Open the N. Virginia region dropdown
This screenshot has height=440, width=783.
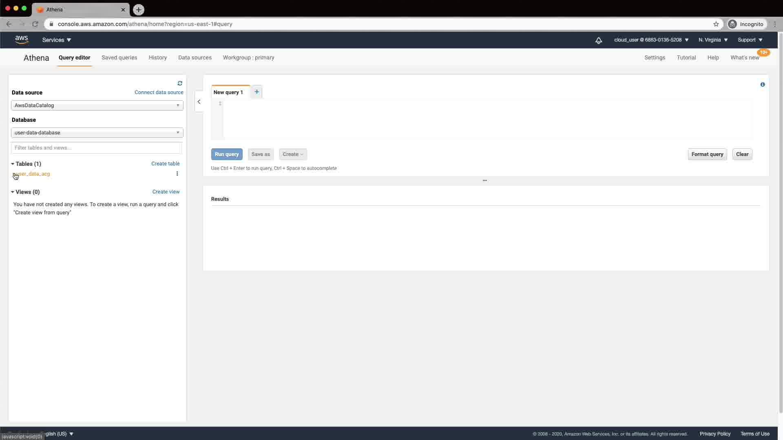pos(713,40)
